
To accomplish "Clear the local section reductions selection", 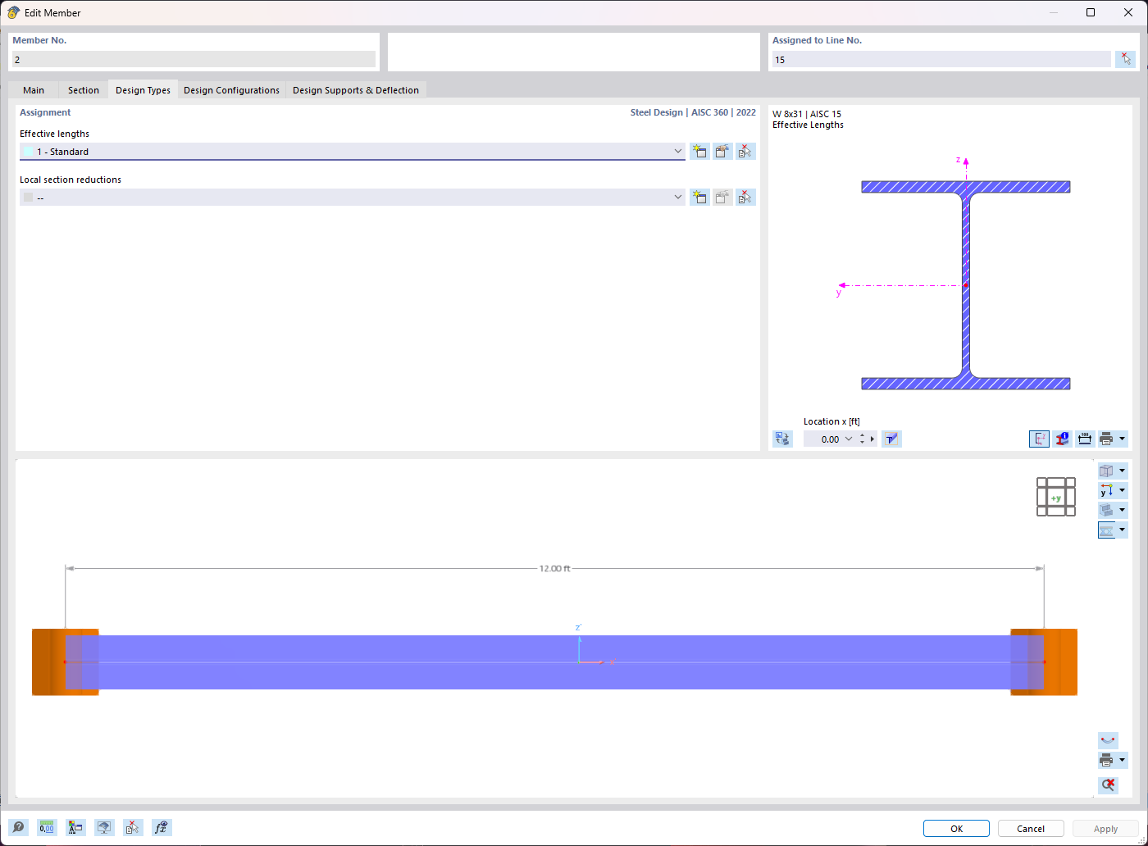I will (745, 198).
